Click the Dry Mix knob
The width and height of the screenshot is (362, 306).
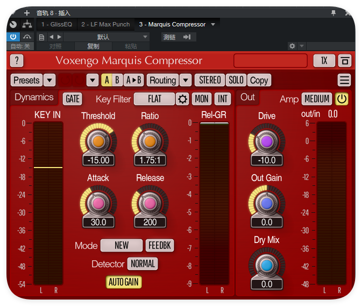coord(267,265)
